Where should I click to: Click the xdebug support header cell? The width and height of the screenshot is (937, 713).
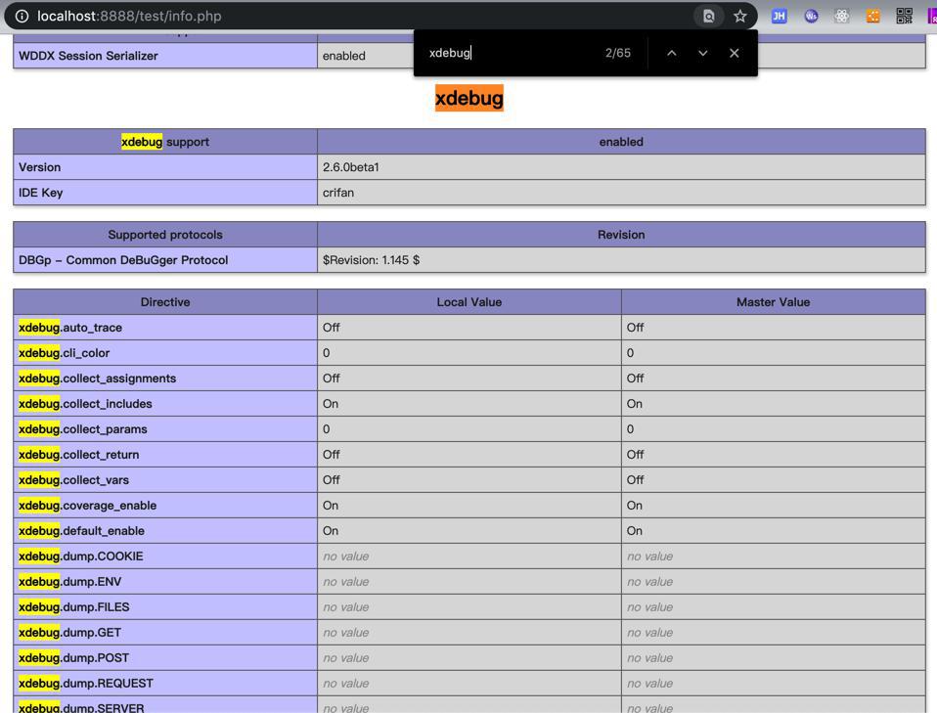click(165, 142)
